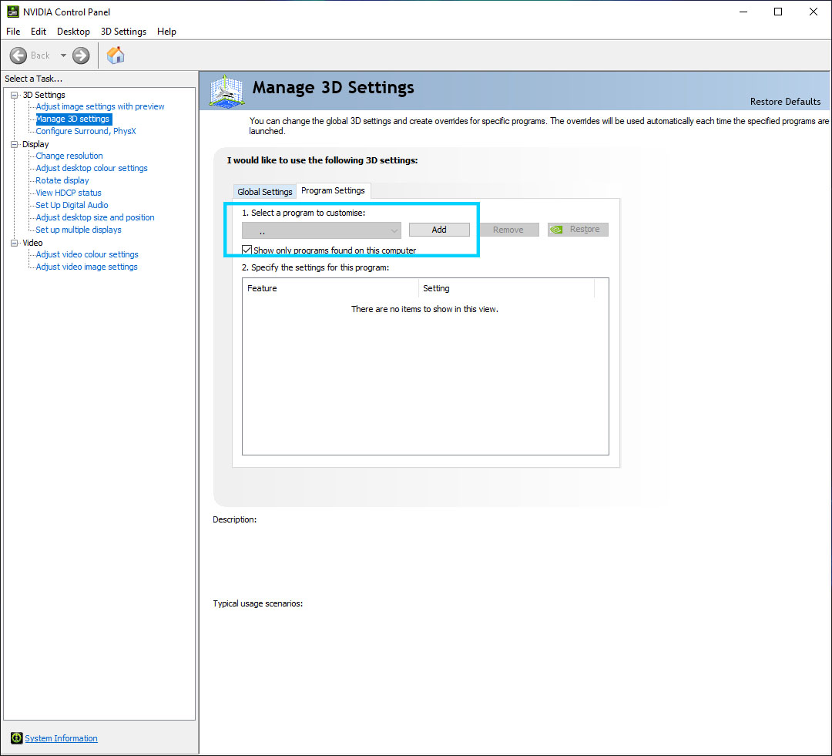The image size is (832, 756).
Task: Click the Feature column header
Action: tap(330, 288)
